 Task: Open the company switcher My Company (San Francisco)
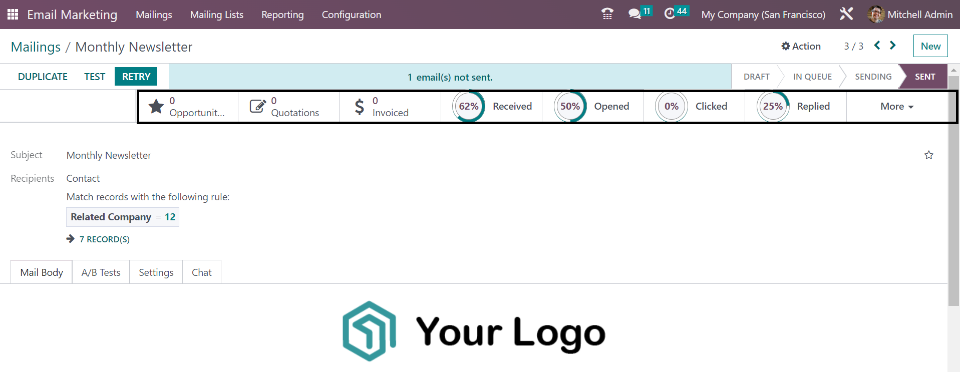click(763, 15)
